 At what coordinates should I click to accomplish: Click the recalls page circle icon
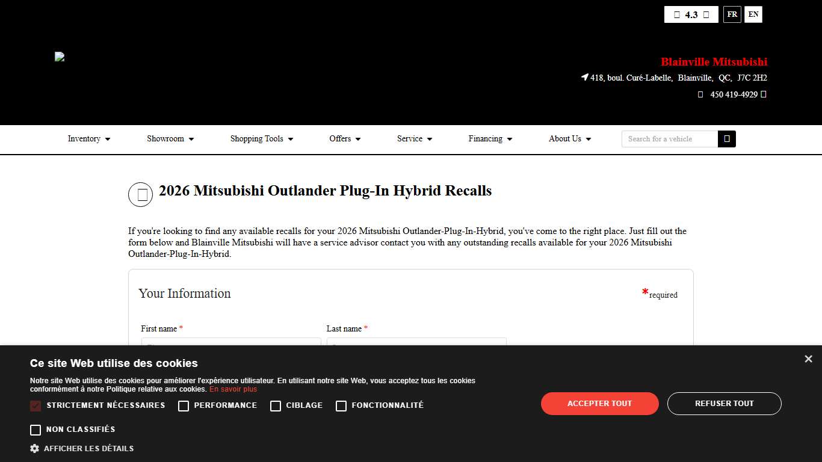click(140, 194)
